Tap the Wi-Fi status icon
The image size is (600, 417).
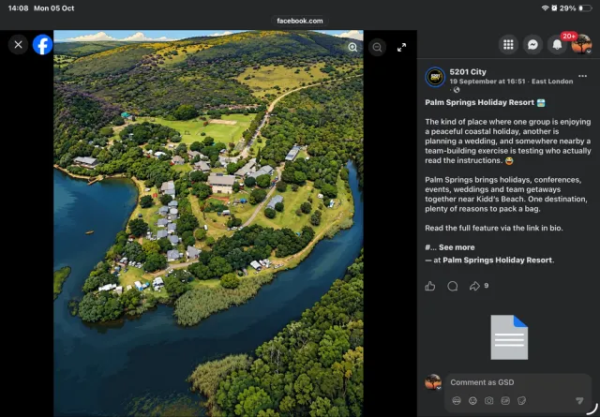[x=545, y=8]
